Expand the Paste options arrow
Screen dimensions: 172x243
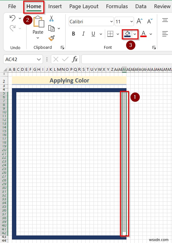pos(38,38)
